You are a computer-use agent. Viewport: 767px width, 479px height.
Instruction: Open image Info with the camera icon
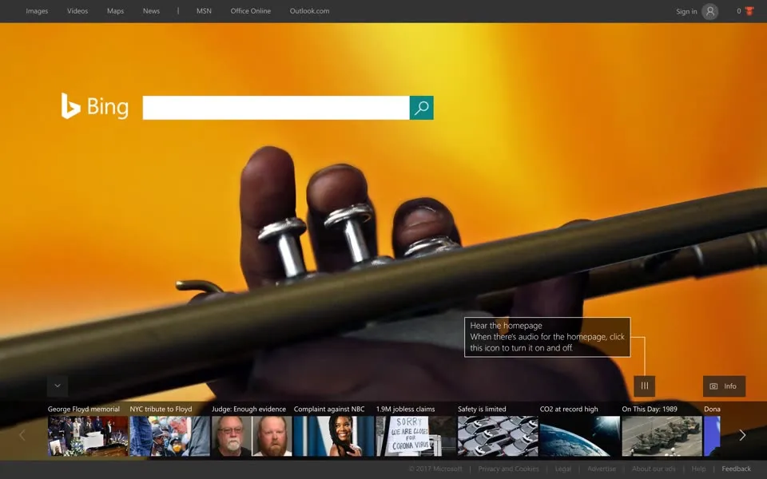click(724, 386)
